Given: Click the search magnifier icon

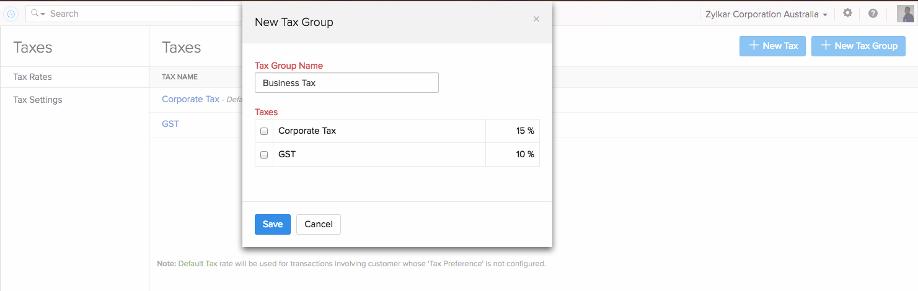Looking at the screenshot, I should 35,14.
